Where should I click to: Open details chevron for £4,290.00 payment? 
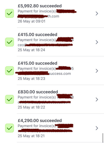[x=97, y=128]
